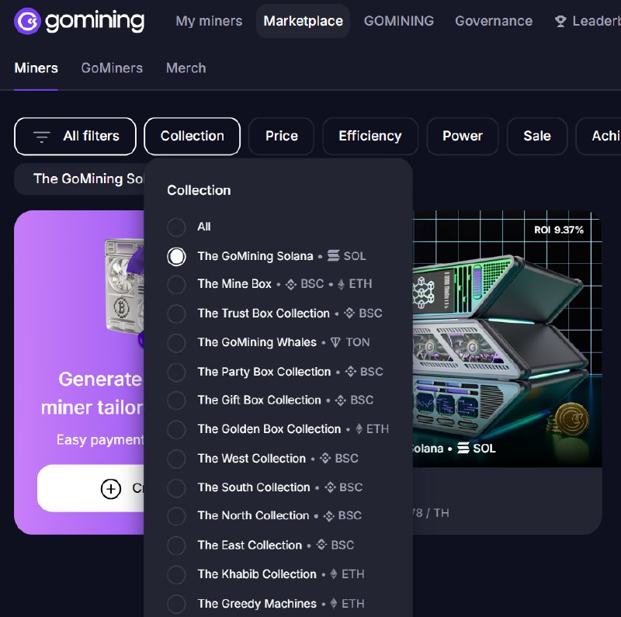Click the TON icon in GoMining Whales row

pos(335,342)
